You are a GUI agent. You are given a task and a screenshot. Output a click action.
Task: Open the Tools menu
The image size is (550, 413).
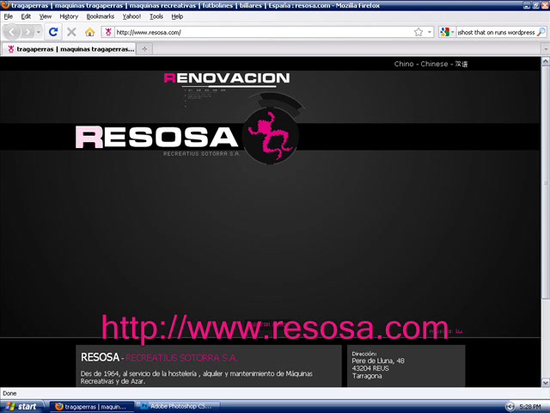[x=156, y=16]
